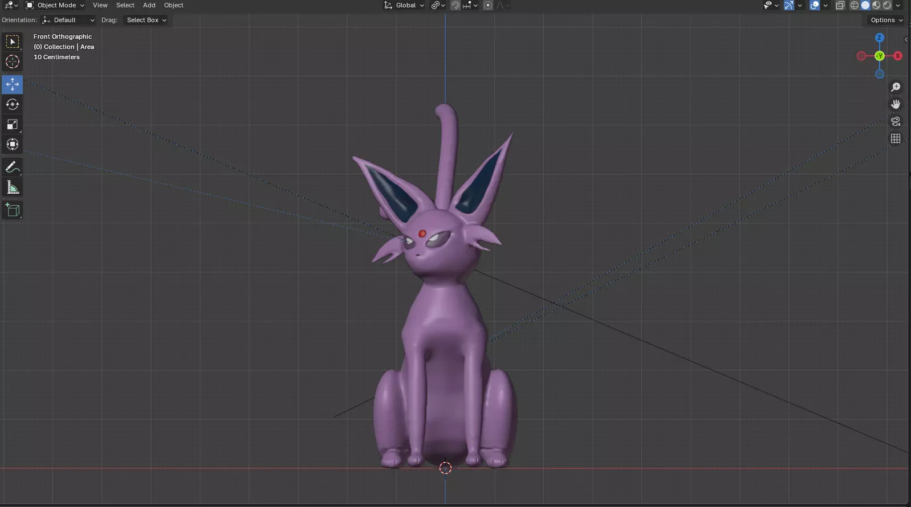Switch to material preview shading
This screenshot has width=911, height=507.
[876, 5]
